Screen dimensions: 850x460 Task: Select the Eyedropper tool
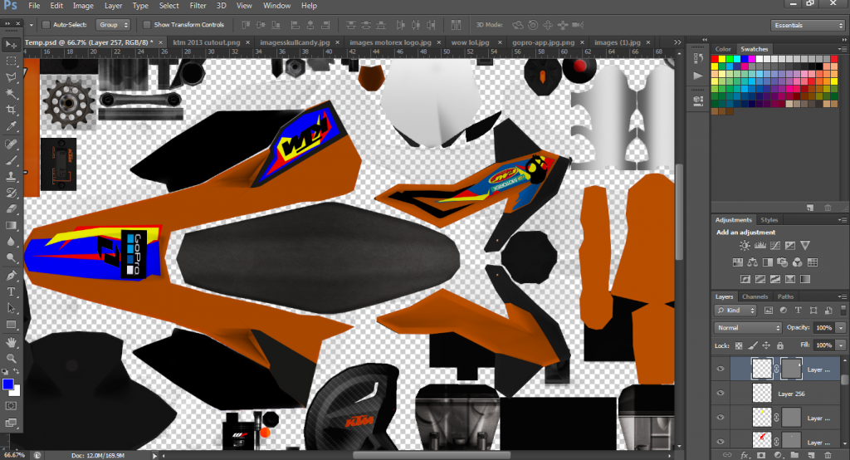(12, 126)
